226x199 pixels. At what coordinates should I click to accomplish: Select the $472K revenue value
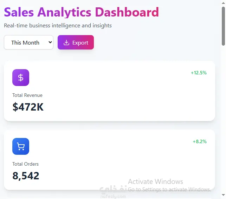[x=28, y=107]
